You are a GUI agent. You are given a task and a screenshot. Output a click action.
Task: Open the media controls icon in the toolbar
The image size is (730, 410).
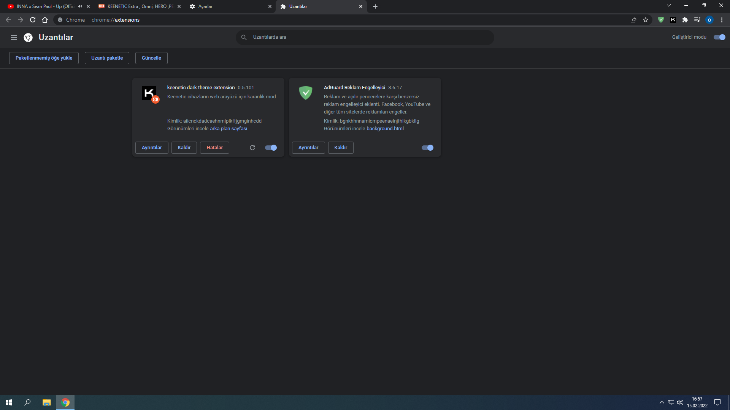click(x=697, y=20)
